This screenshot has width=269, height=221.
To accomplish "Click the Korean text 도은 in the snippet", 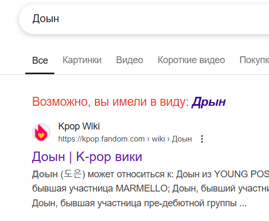I will click(x=73, y=174).
